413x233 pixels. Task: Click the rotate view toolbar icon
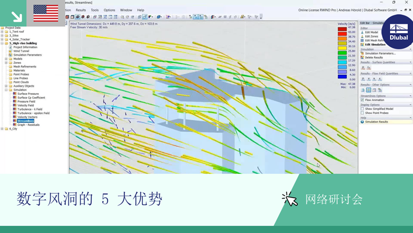[x=128, y=17]
